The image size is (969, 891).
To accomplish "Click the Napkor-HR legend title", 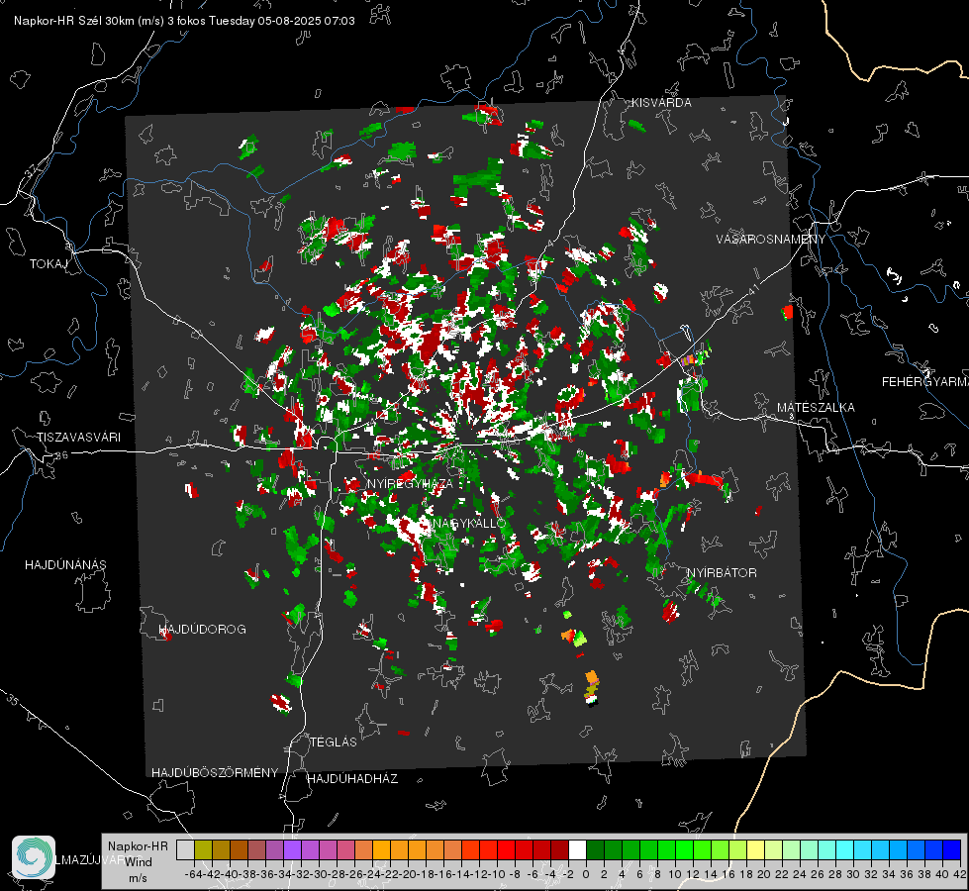I will pos(138,845).
